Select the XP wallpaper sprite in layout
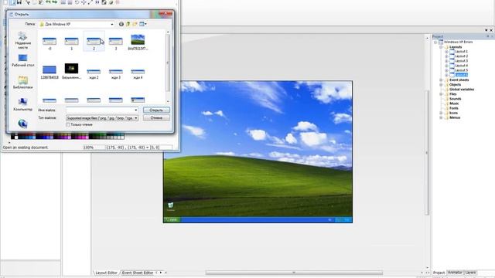 (x=258, y=152)
